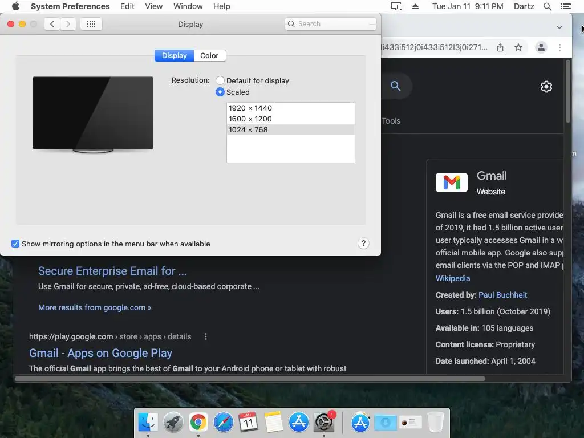Show all preferences grid button

point(91,24)
